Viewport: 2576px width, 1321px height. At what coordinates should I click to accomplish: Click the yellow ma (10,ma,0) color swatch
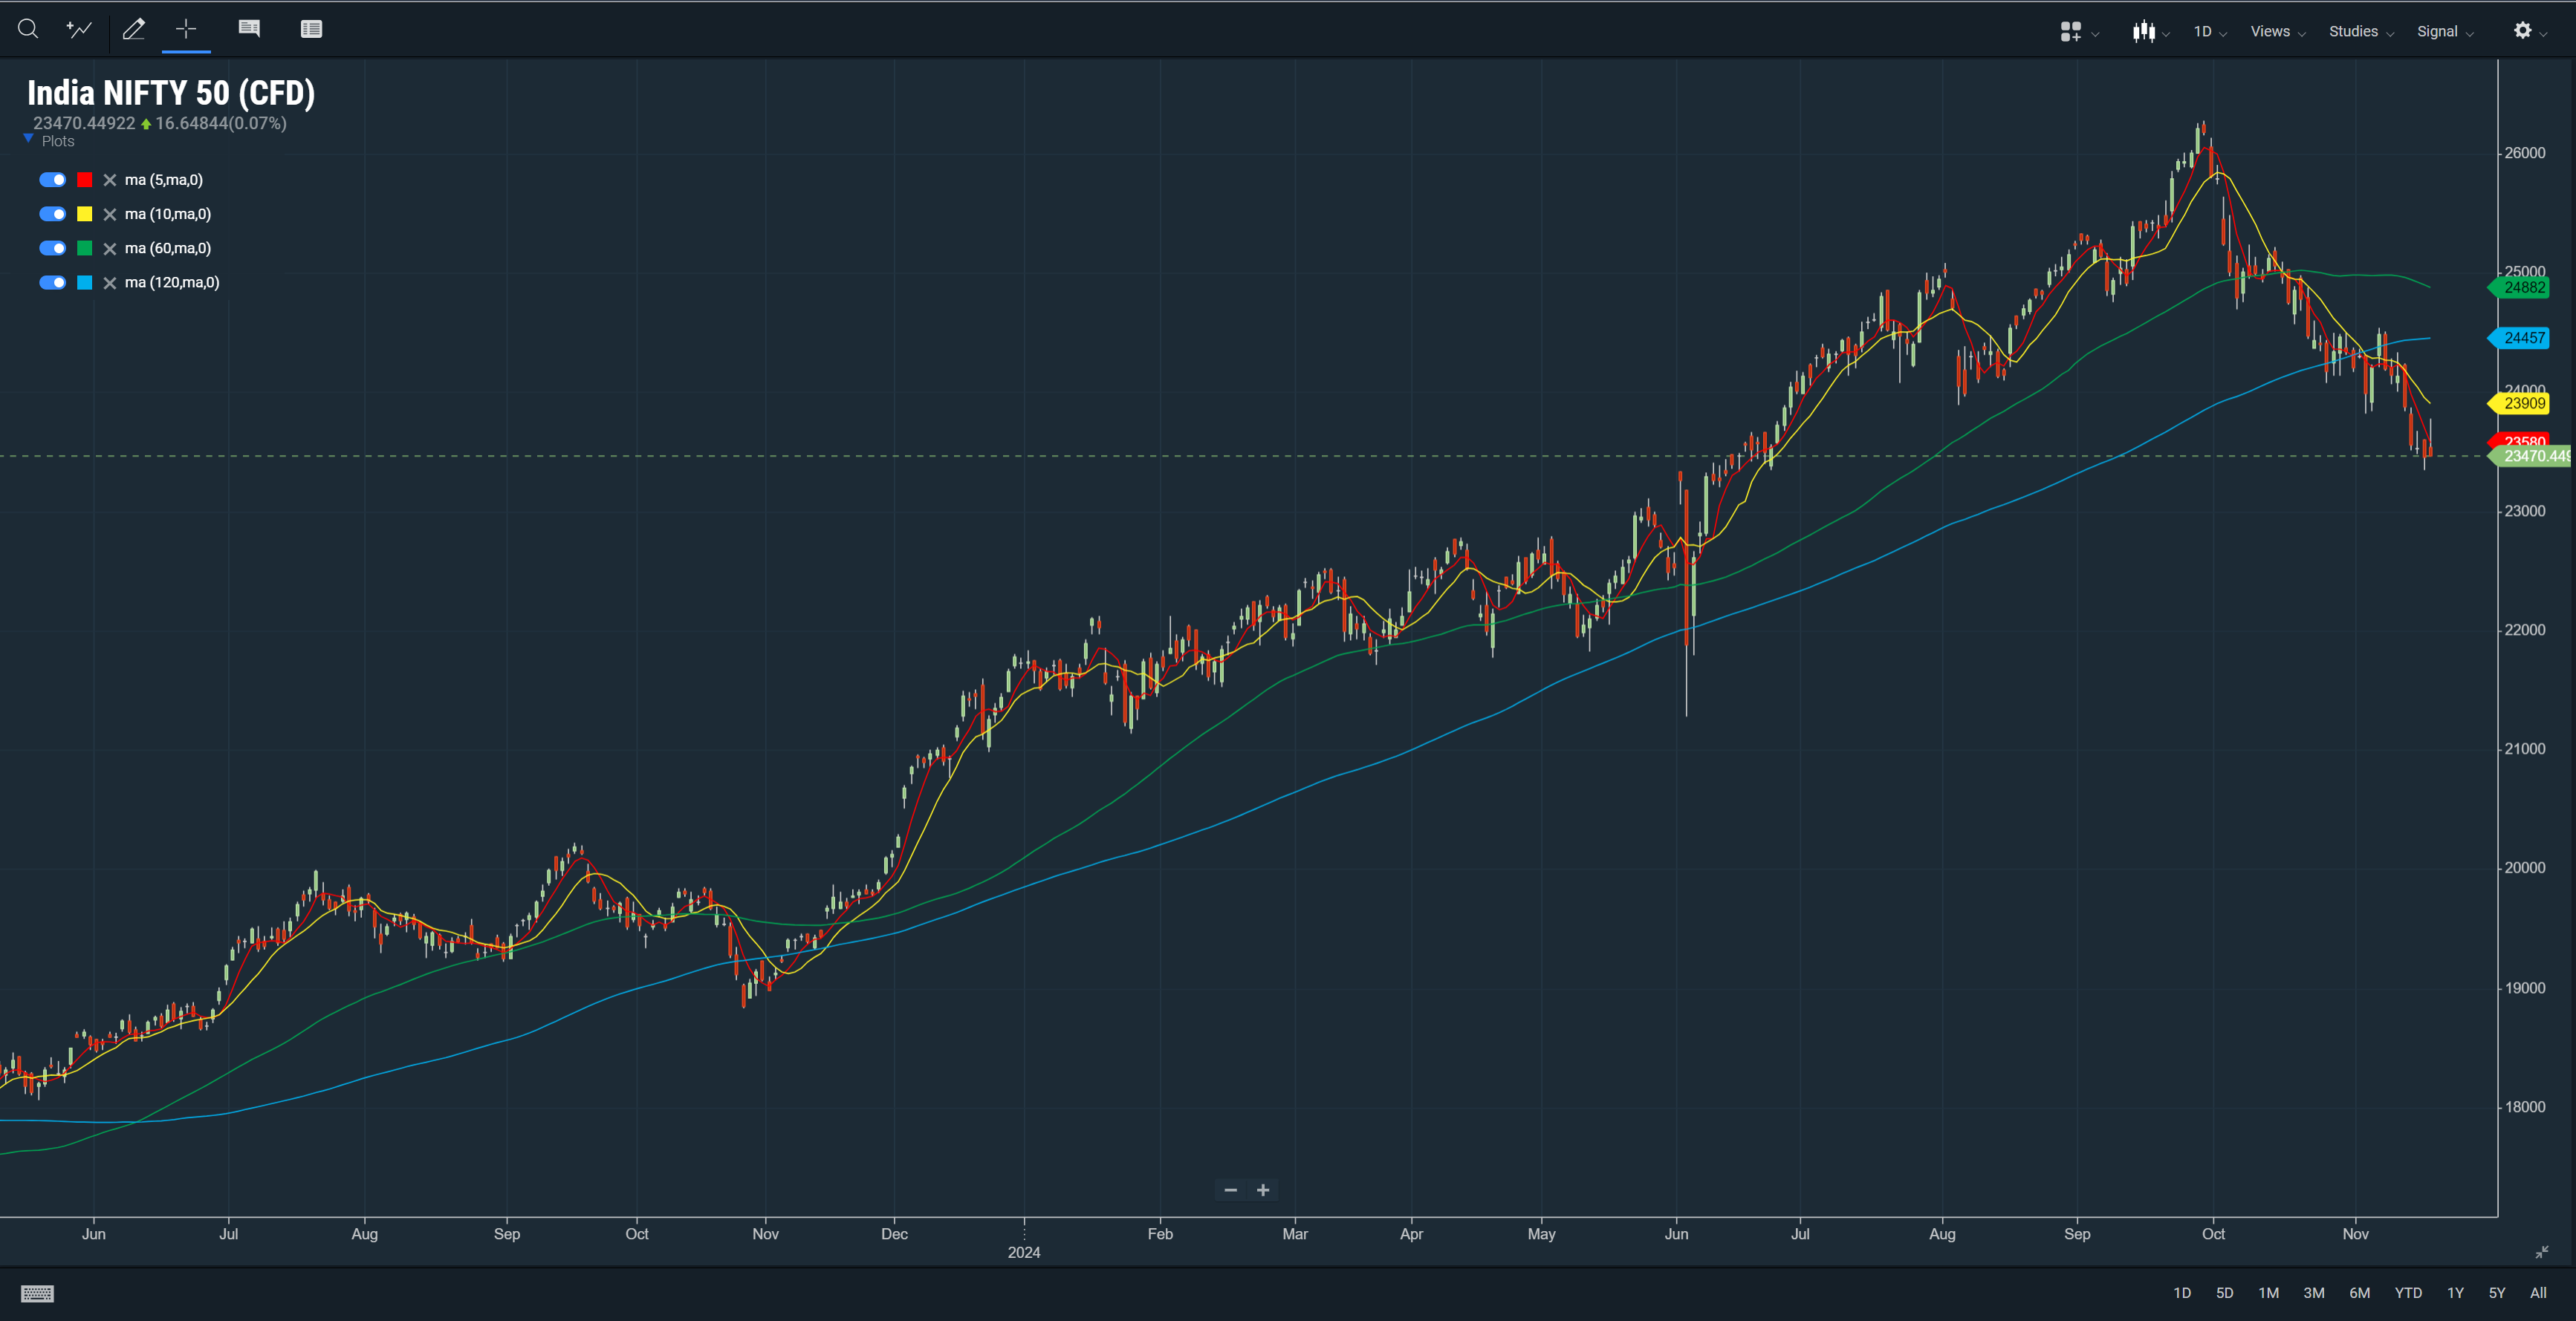pos(85,214)
